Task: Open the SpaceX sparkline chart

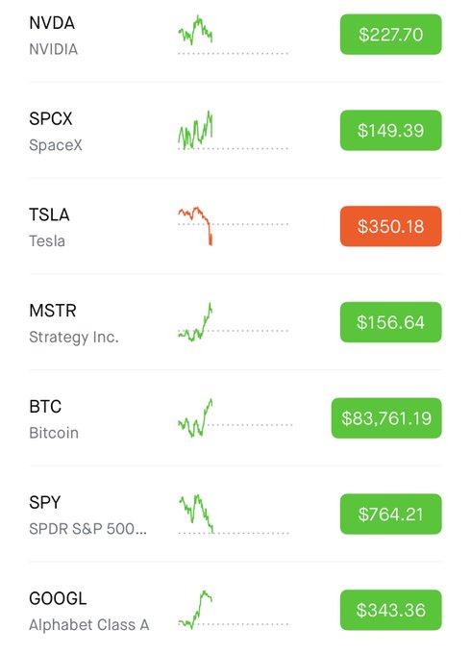Action: tap(233, 130)
